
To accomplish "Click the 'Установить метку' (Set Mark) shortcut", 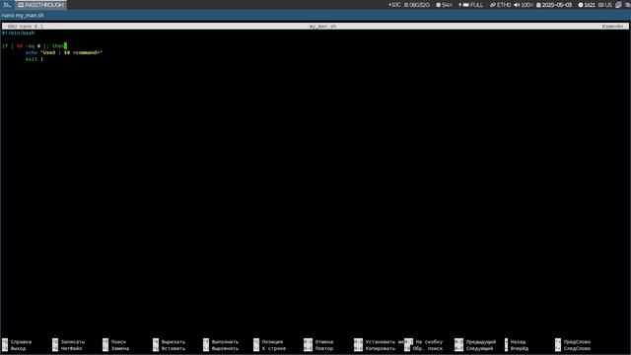I will point(379,342).
